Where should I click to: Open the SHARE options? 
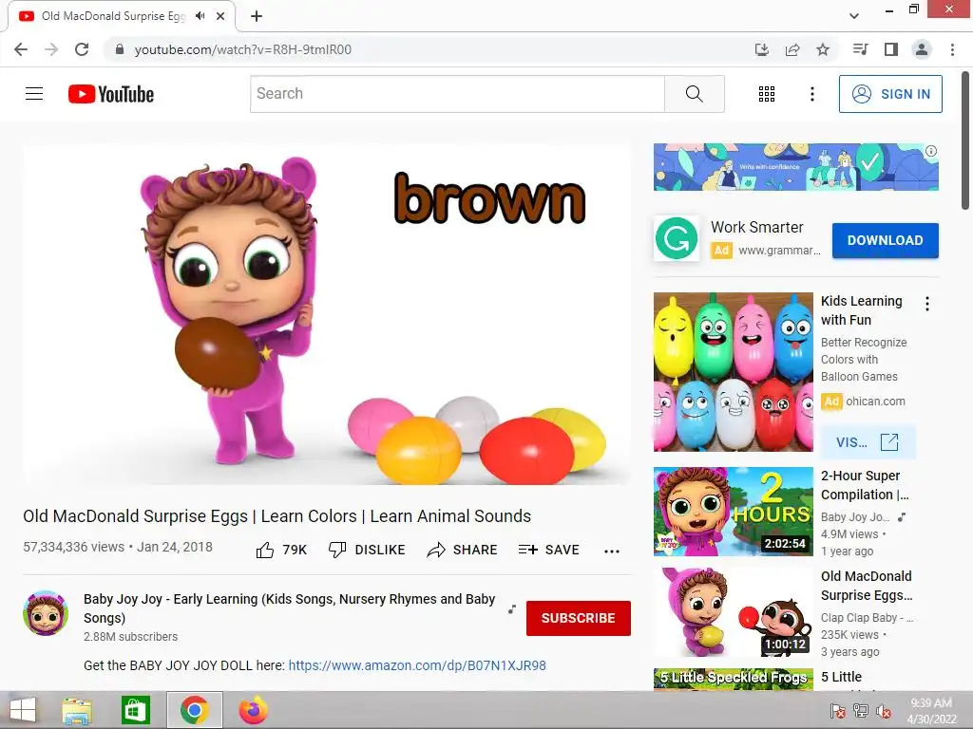point(463,550)
